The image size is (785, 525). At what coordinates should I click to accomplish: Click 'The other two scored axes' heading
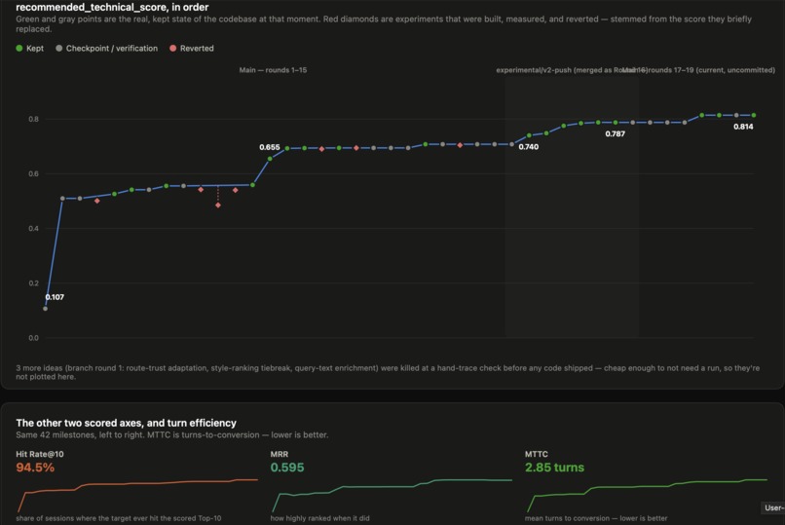(127, 423)
